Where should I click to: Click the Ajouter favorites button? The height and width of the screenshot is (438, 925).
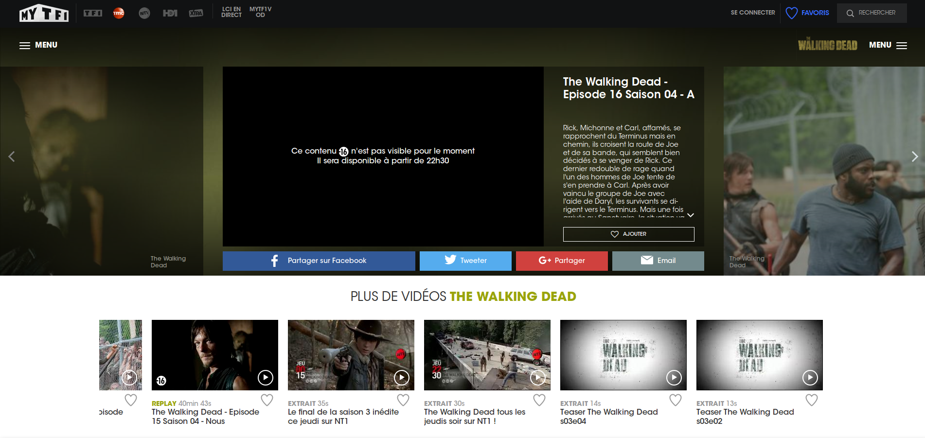pos(628,234)
